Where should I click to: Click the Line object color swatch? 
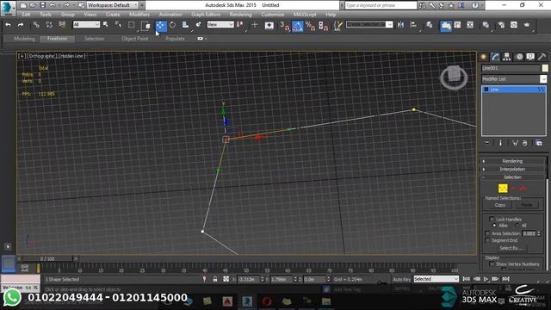pos(545,68)
